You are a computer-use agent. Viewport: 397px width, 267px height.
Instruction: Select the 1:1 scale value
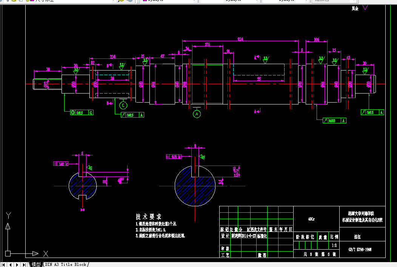click(x=334, y=246)
